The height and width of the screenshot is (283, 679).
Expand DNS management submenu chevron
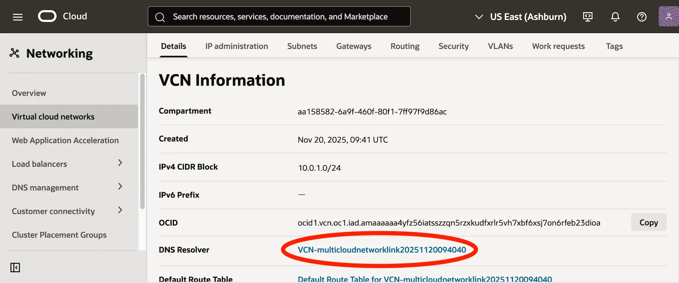tap(120, 186)
